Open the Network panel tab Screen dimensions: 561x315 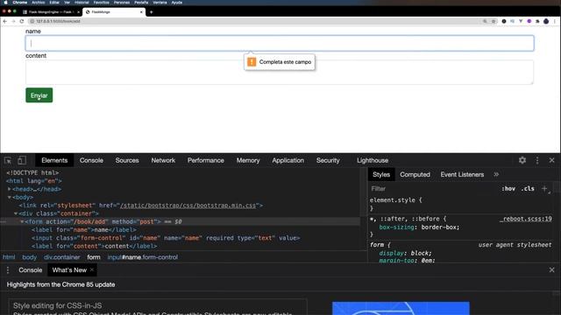coord(163,160)
